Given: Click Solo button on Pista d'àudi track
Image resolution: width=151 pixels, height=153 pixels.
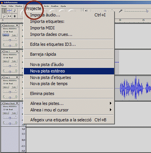Looking at the screenshot, I should pos(14,113).
